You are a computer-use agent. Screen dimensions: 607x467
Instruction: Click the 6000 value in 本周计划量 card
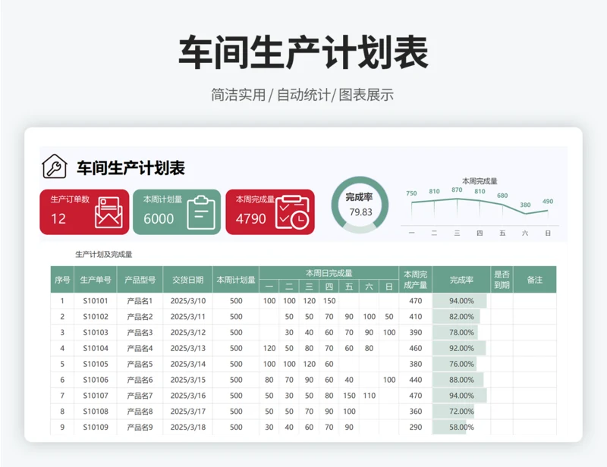(x=159, y=219)
